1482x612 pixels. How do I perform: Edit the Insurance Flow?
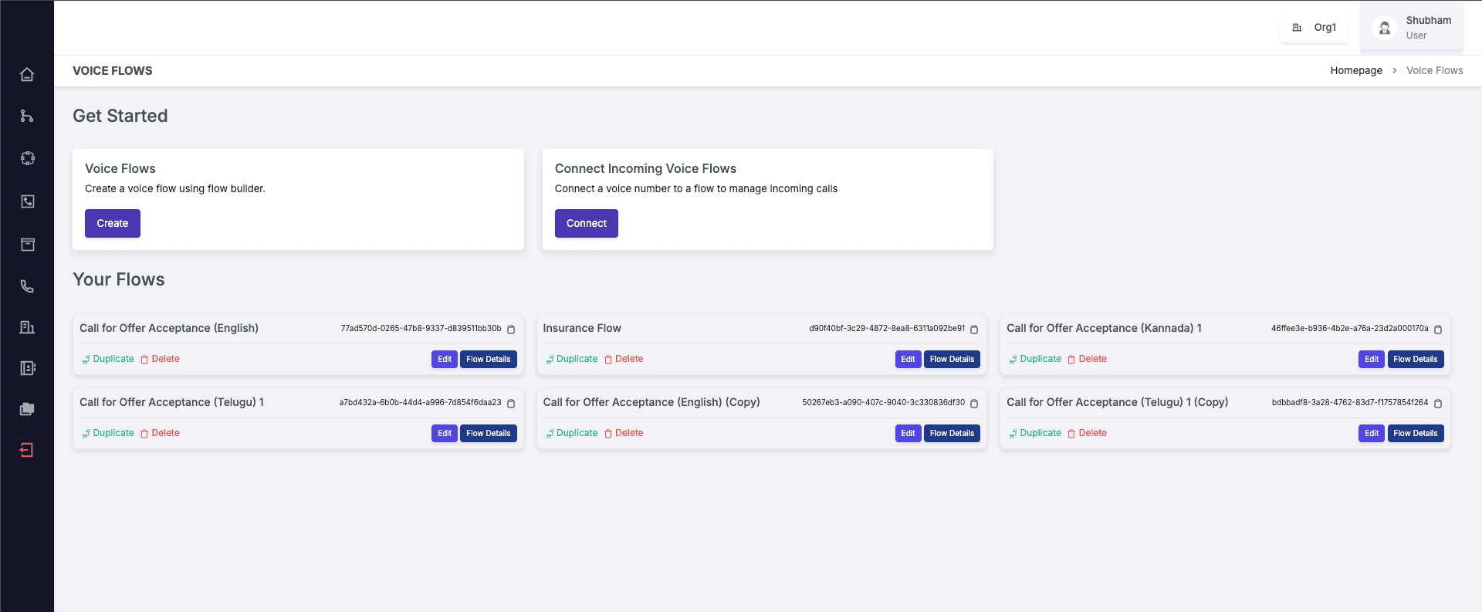[x=908, y=360]
